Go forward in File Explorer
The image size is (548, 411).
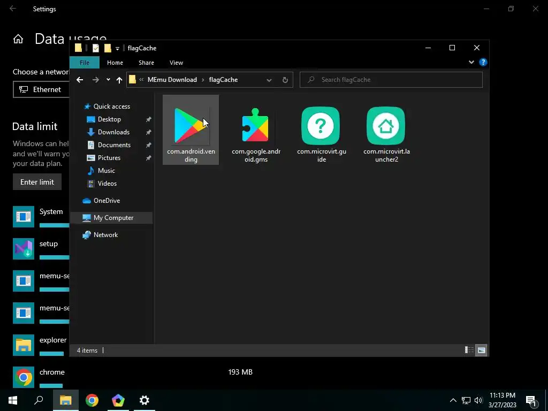tap(95, 80)
